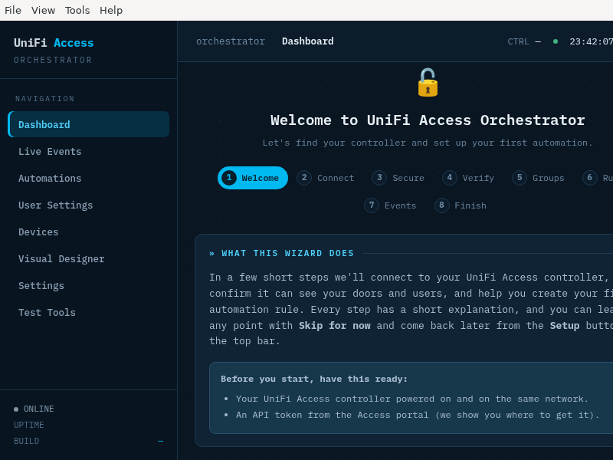Click the clock time in top bar

[x=591, y=41]
